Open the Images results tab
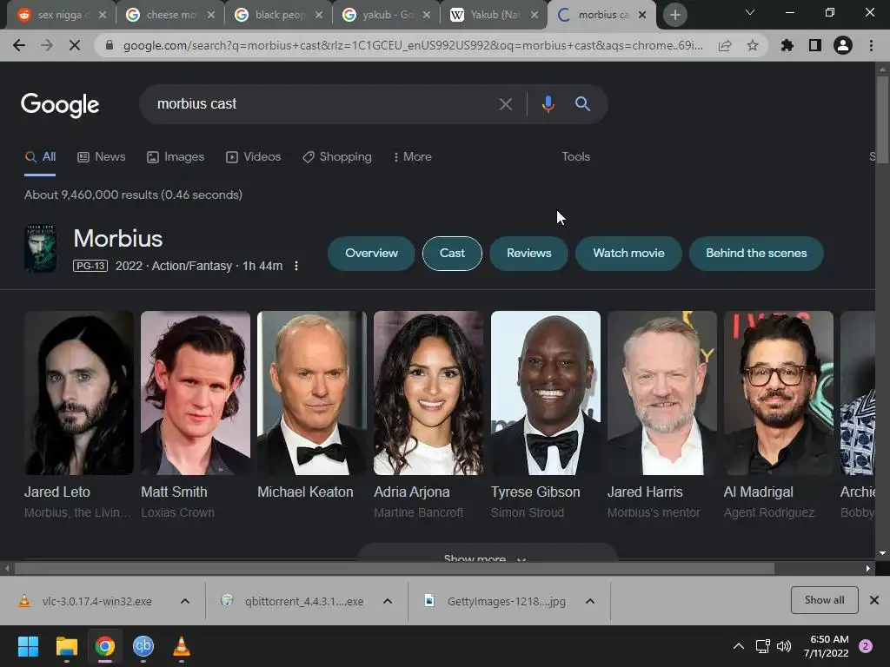890x667 pixels. [176, 157]
